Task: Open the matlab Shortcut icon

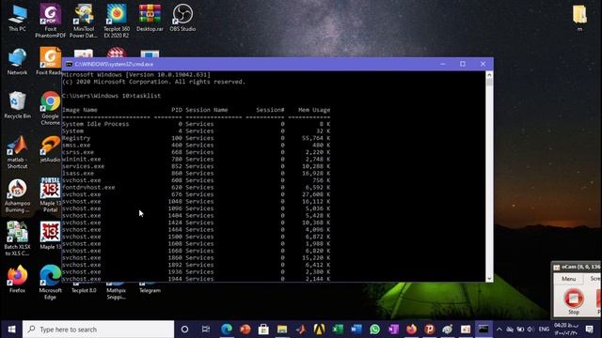Action: [x=17, y=152]
